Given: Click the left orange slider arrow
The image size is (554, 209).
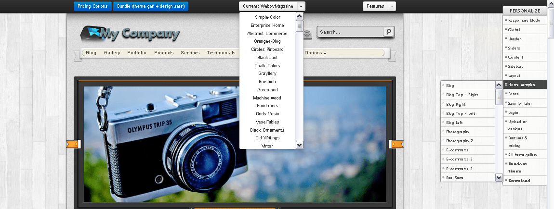Looking at the screenshot, I should pyautogui.click(x=74, y=144).
